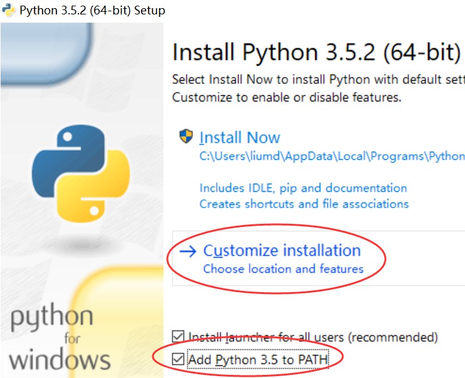Toggle the 'Install launcher for all users' checkbox
Image resolution: width=465 pixels, height=378 pixels.
(x=178, y=337)
